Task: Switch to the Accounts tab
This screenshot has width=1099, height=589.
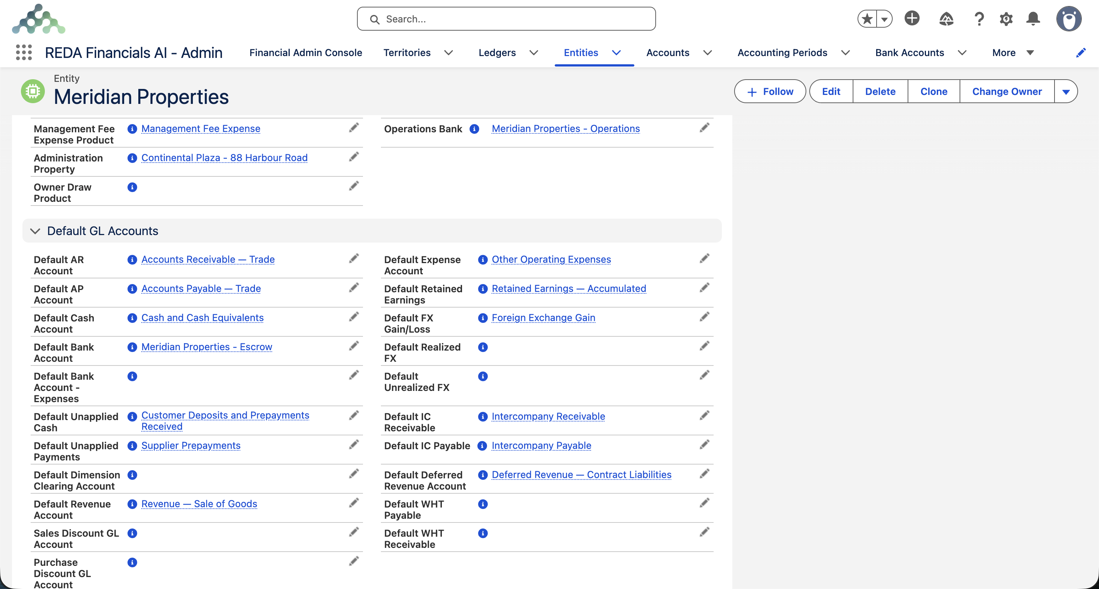Action: pyautogui.click(x=668, y=52)
